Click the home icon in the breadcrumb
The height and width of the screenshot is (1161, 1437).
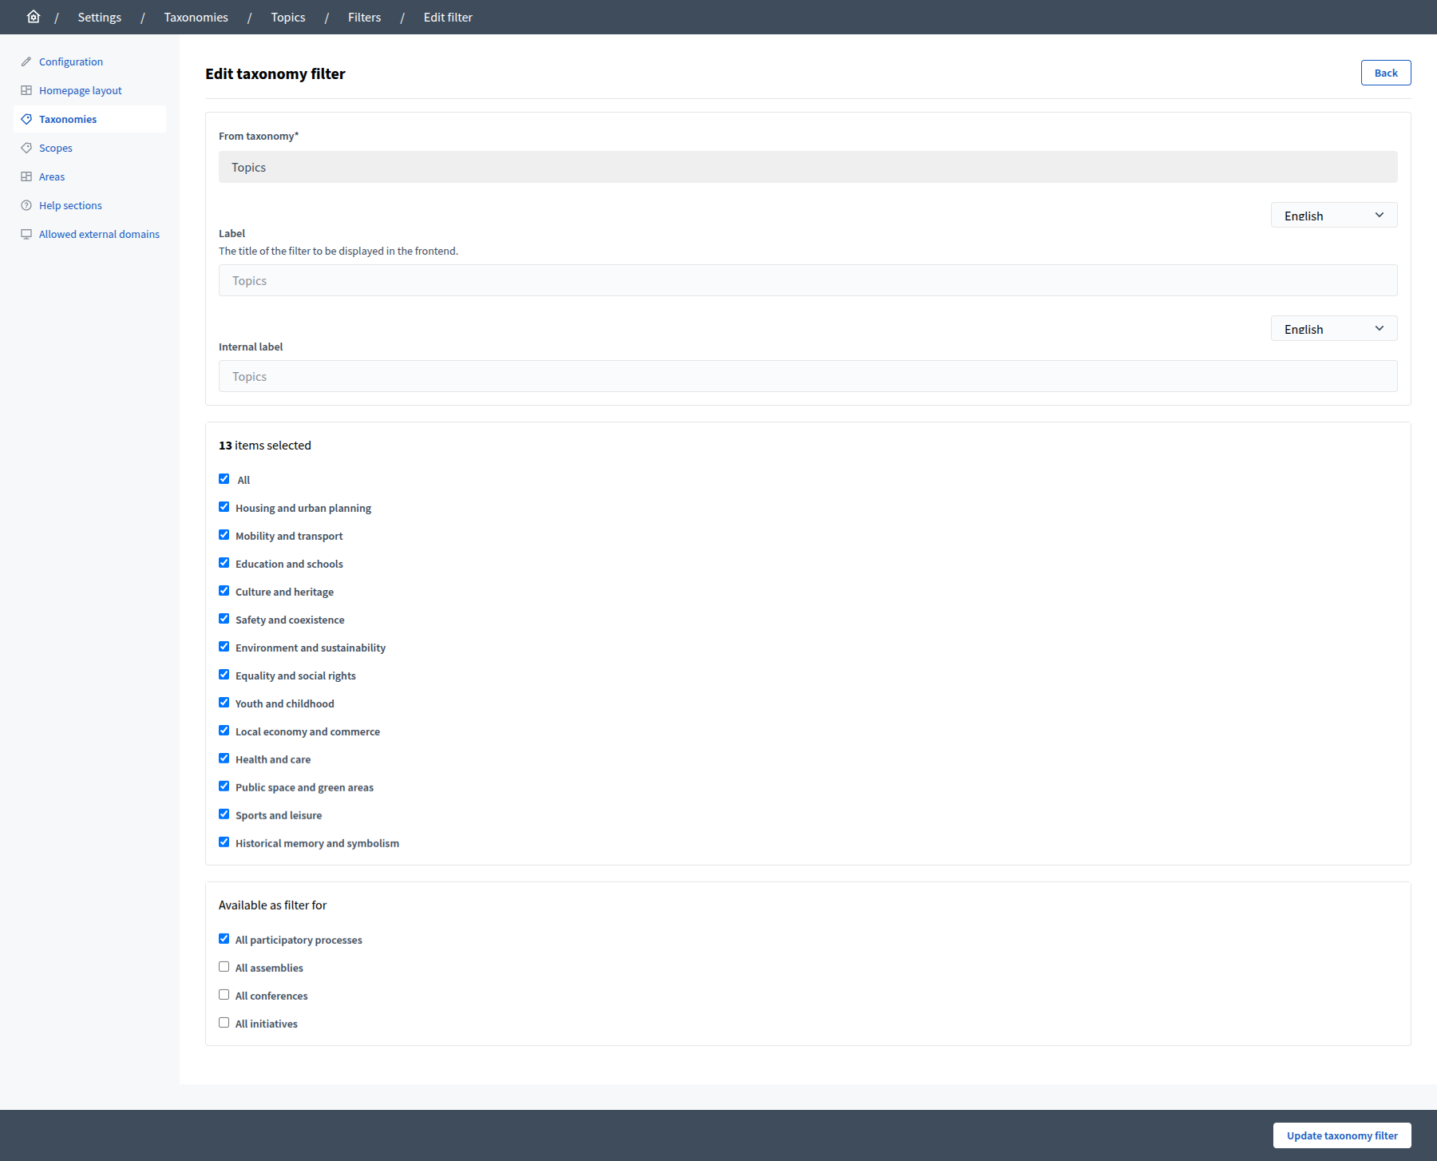click(34, 17)
